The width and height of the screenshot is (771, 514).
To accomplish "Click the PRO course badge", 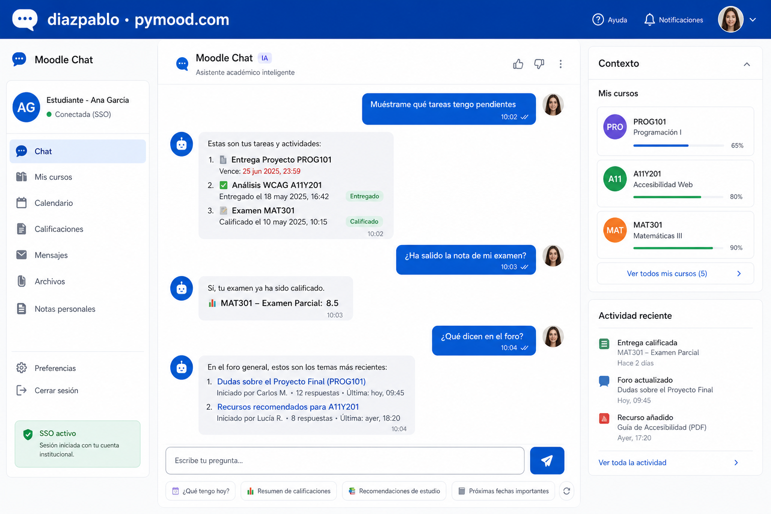I will [x=615, y=127].
